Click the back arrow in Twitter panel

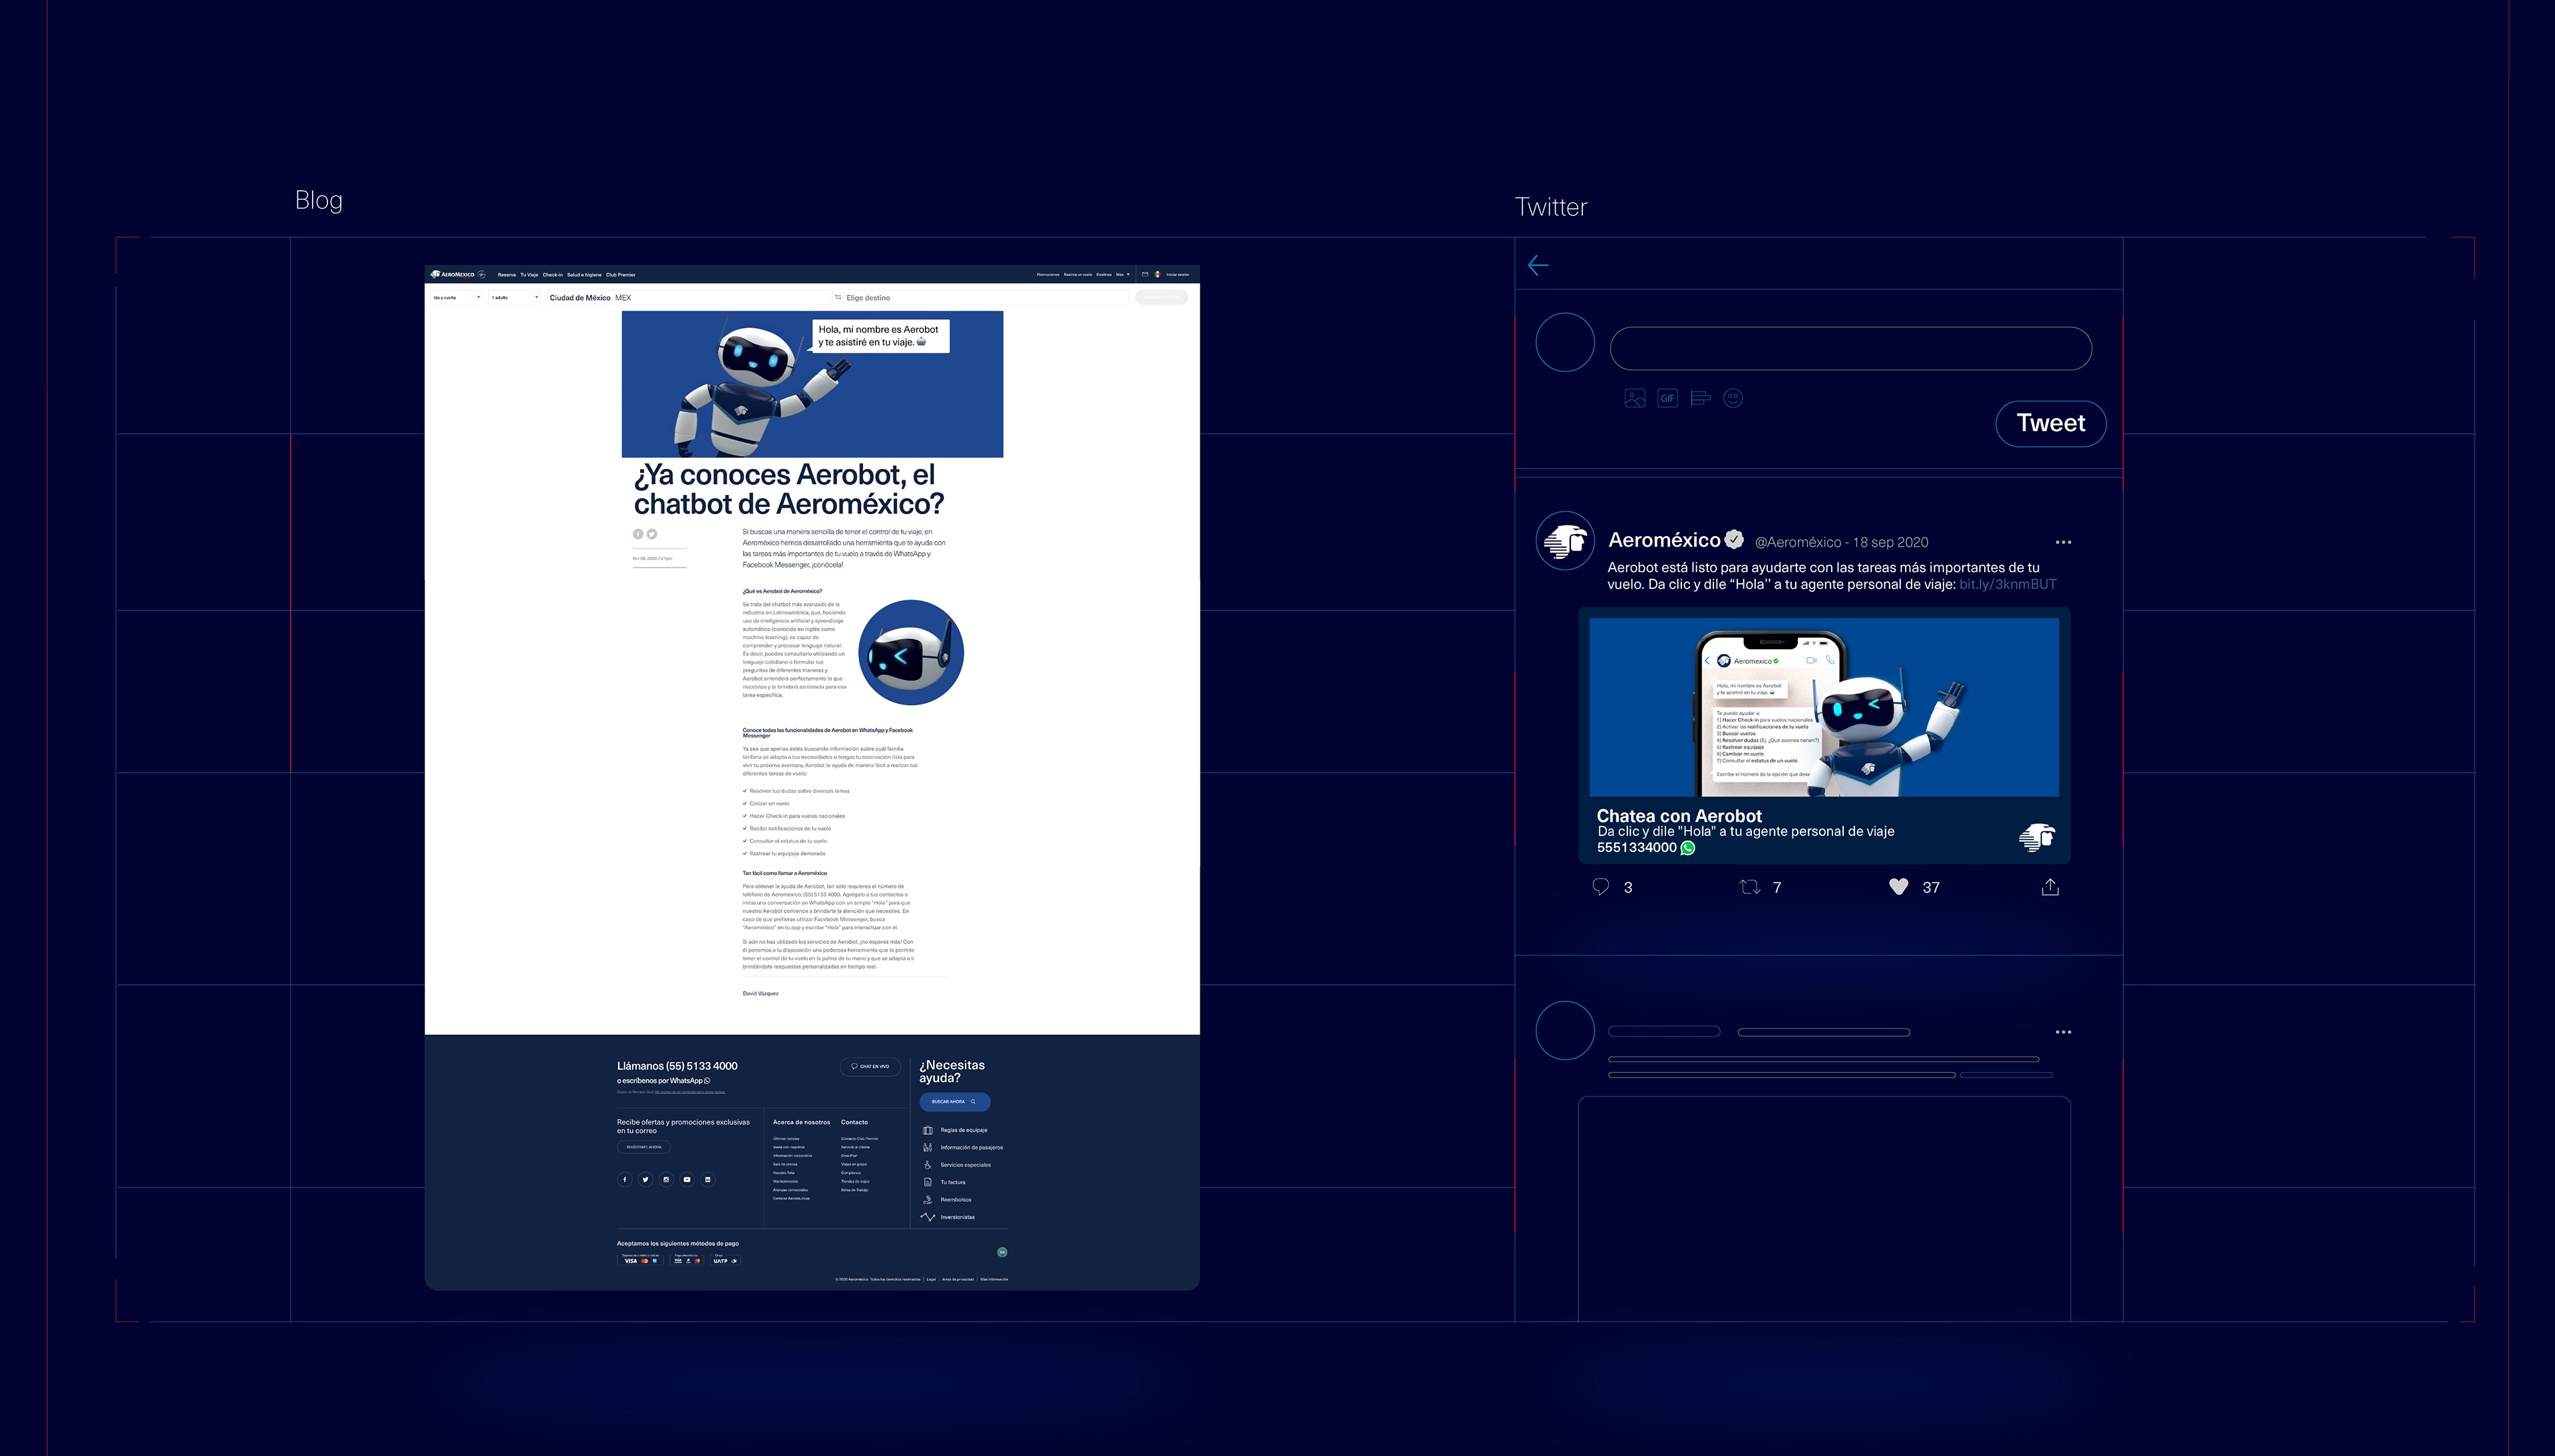[x=1538, y=265]
